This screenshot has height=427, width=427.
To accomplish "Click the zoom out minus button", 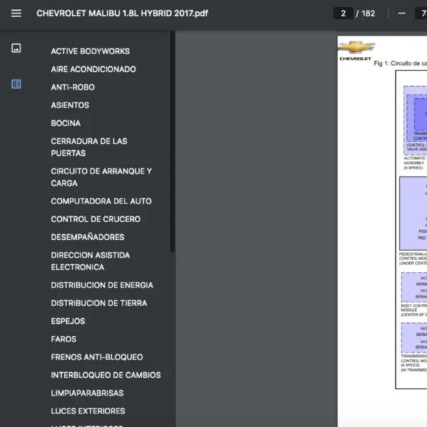I will tap(401, 14).
